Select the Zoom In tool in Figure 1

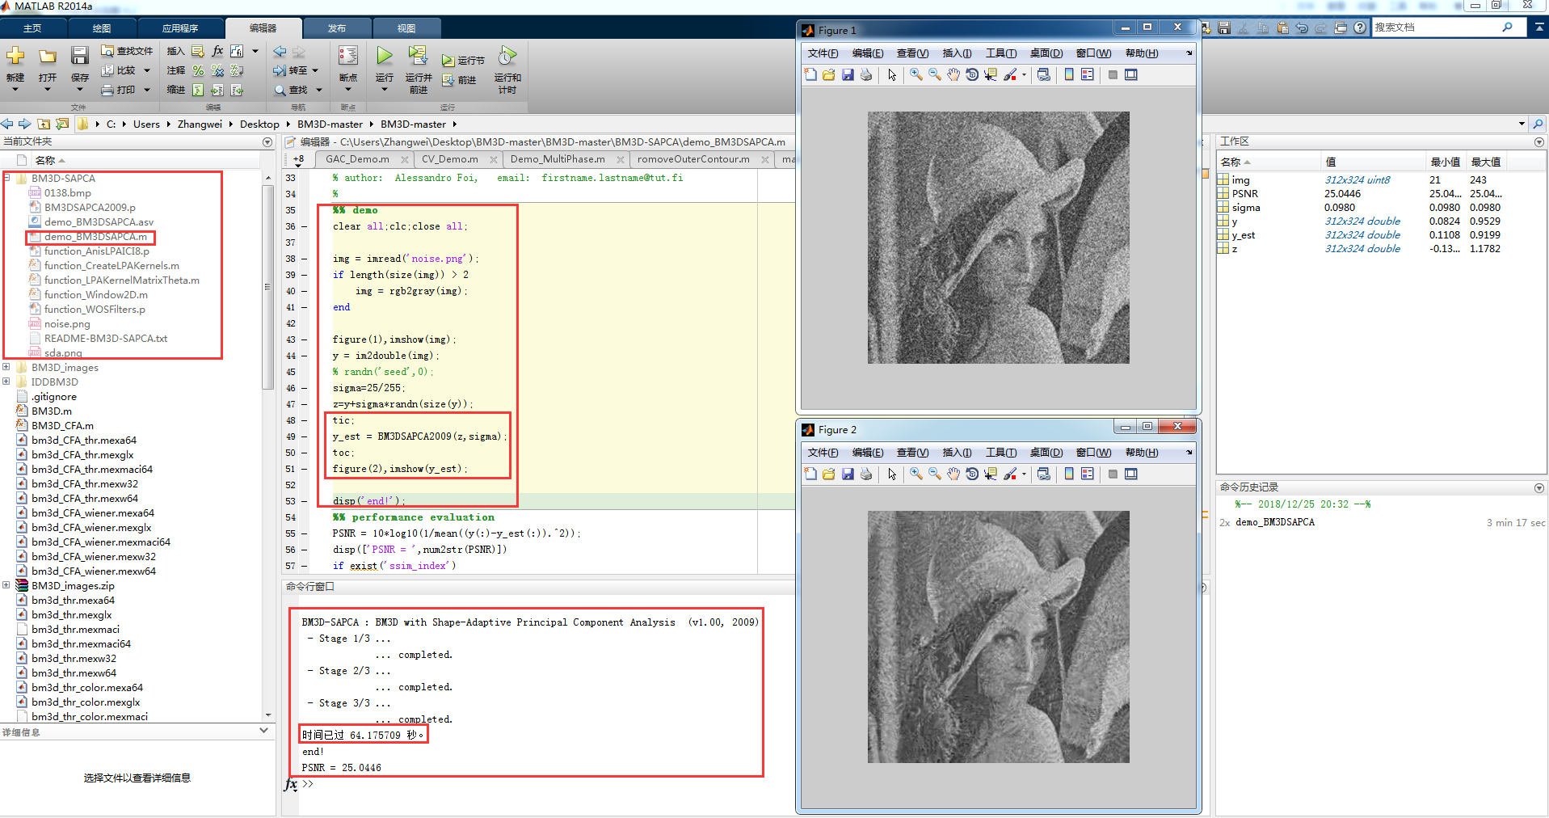point(916,74)
